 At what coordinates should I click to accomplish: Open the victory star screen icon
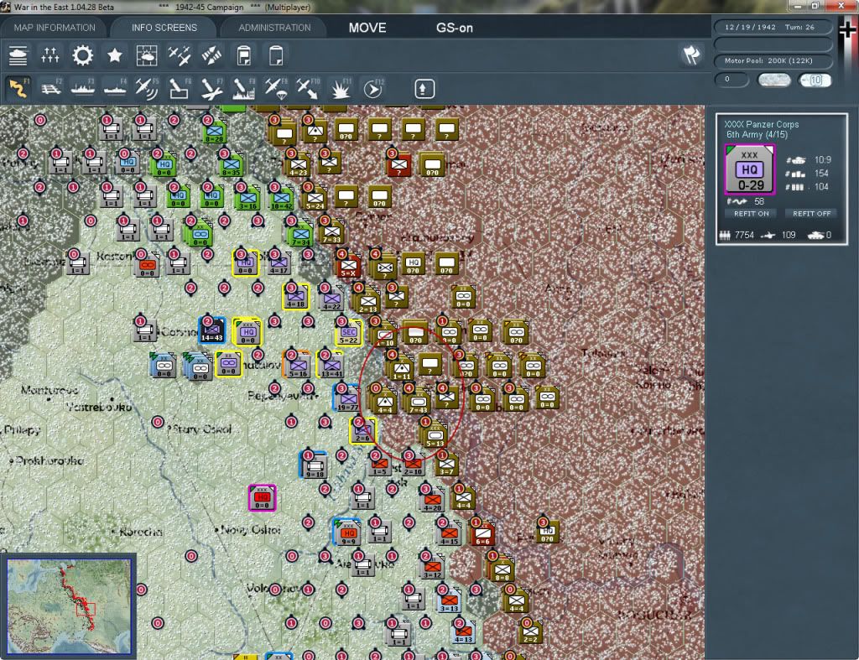pyautogui.click(x=114, y=55)
